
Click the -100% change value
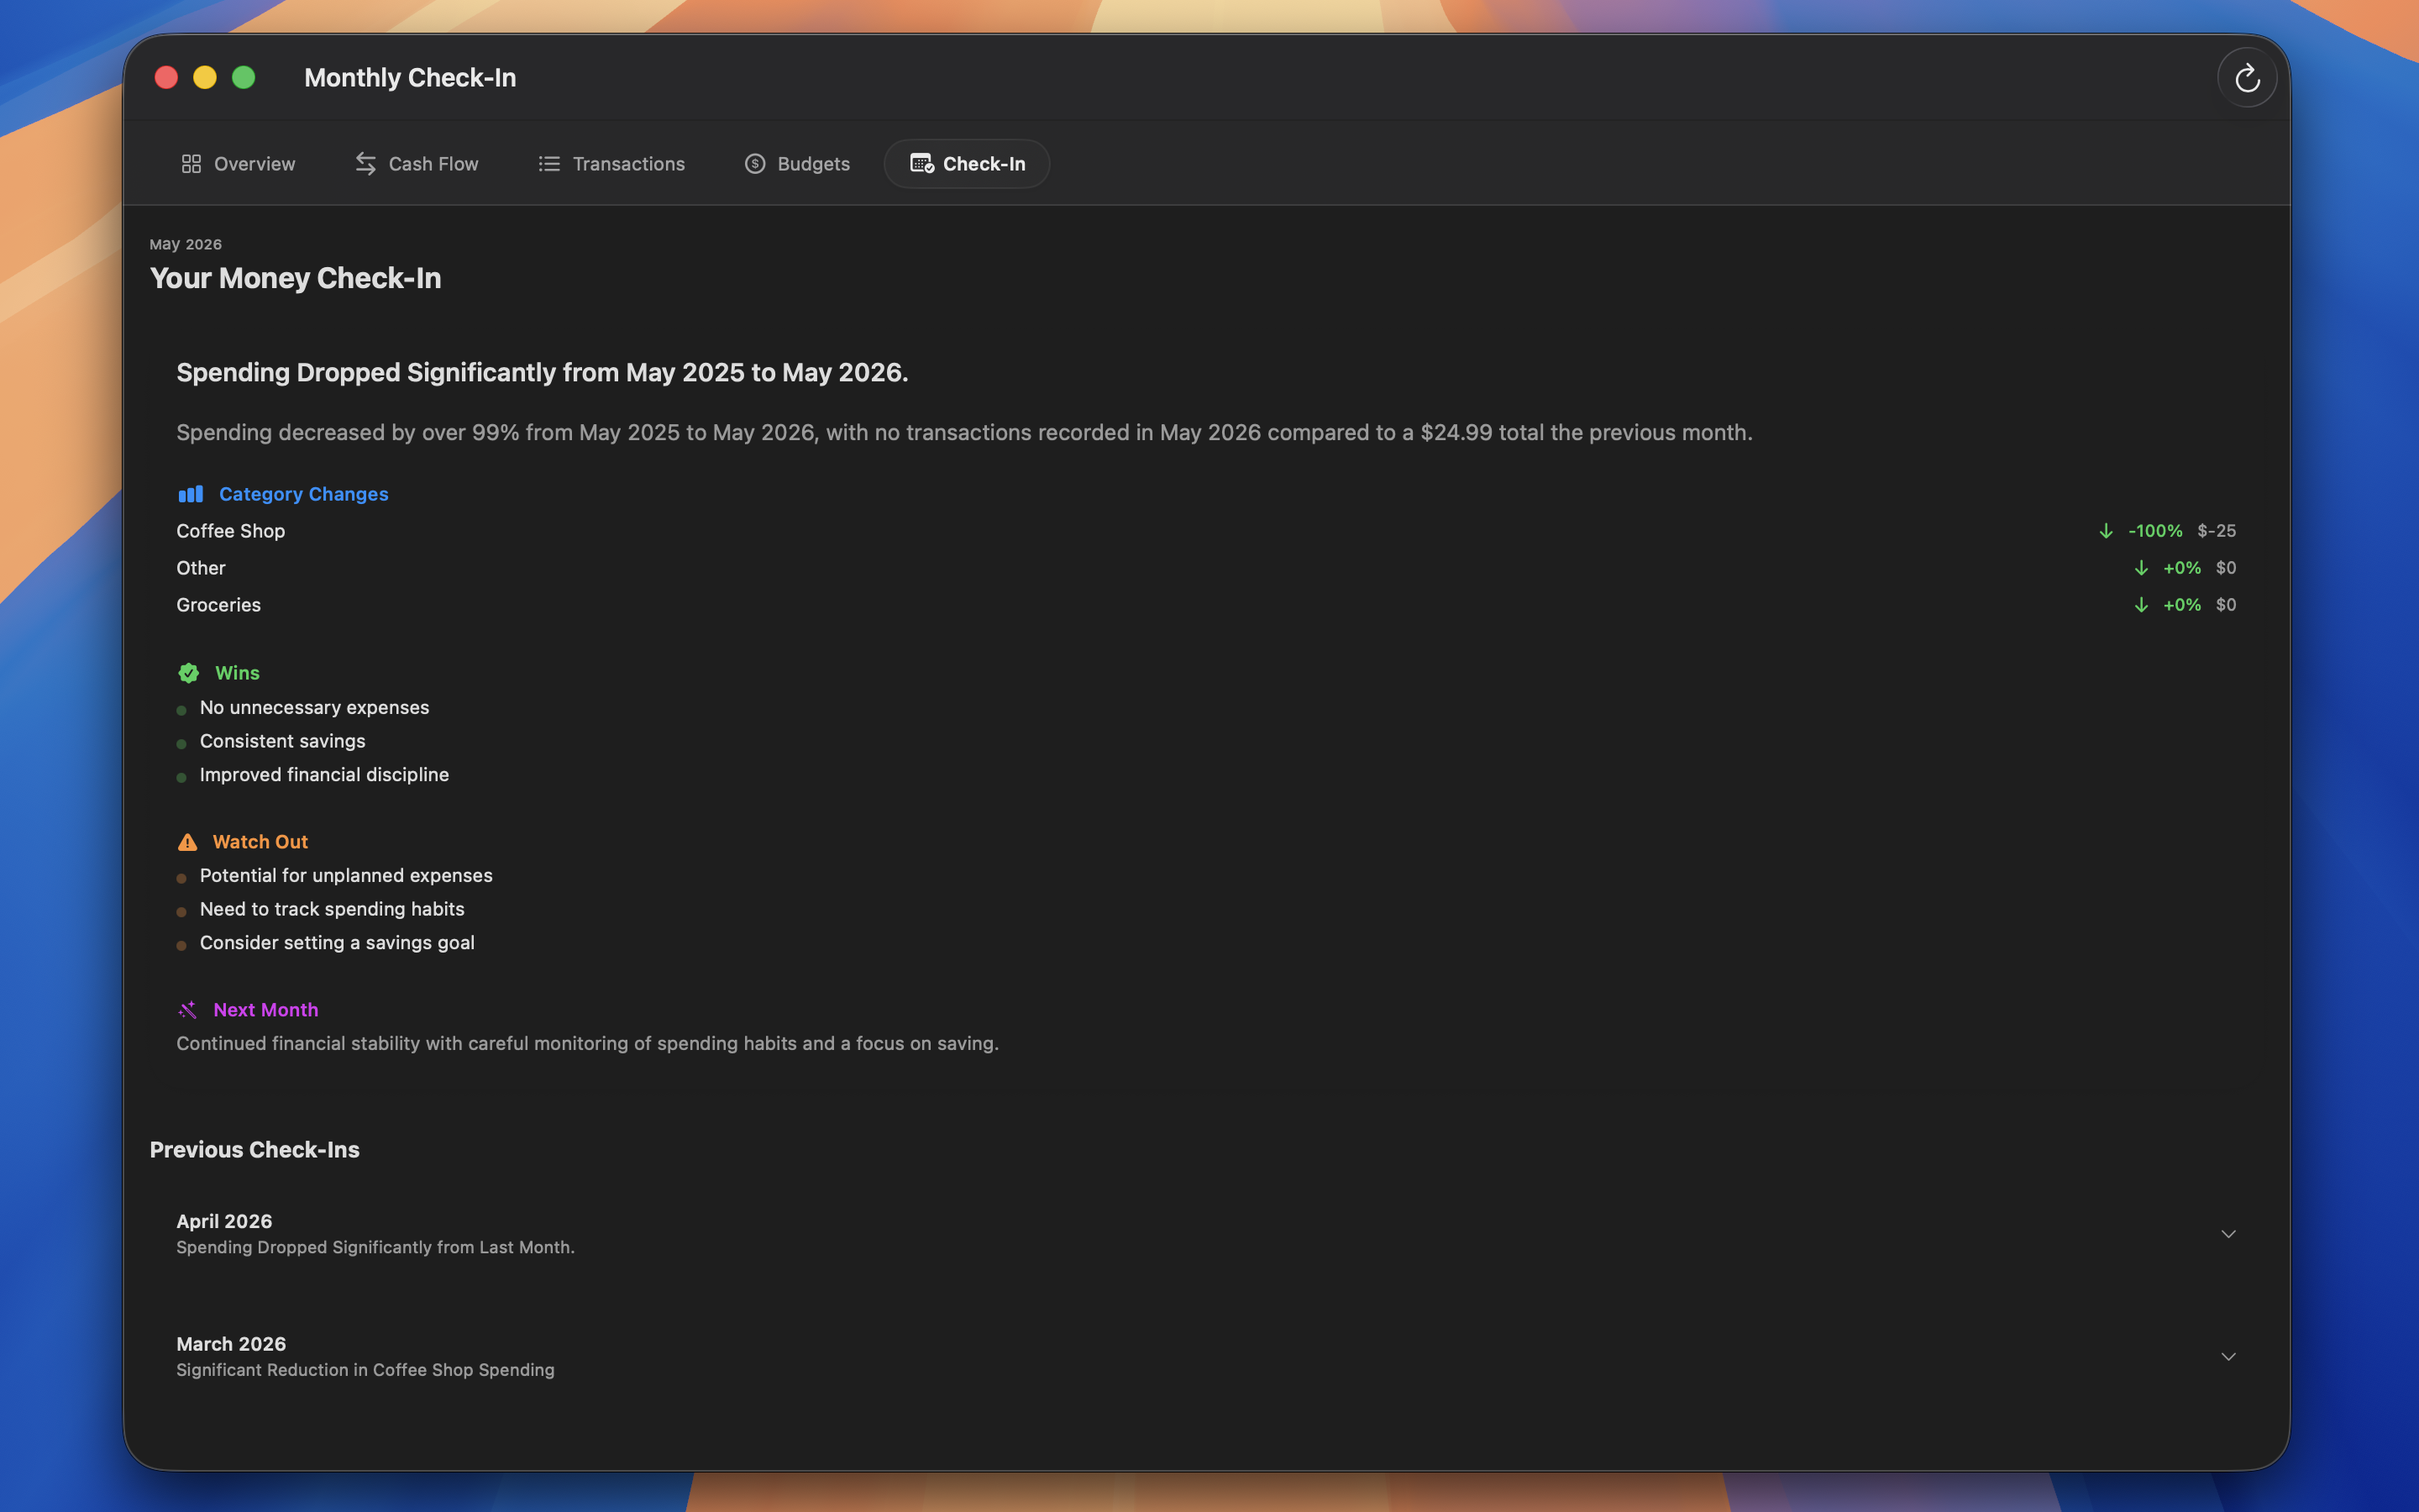(2155, 531)
